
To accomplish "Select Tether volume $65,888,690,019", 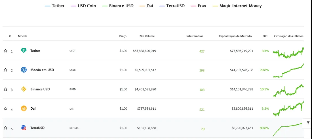I will (144, 51).
